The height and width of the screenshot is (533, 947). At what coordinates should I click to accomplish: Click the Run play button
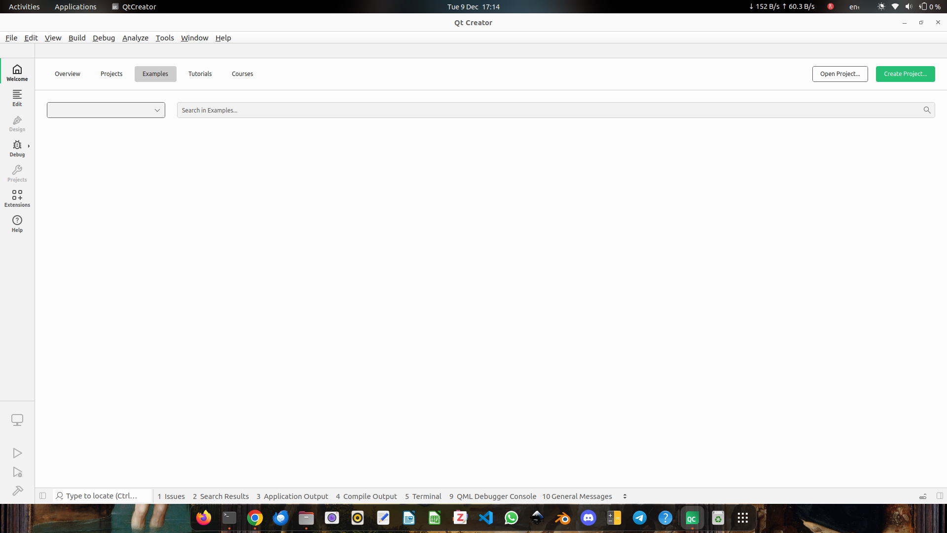17,453
